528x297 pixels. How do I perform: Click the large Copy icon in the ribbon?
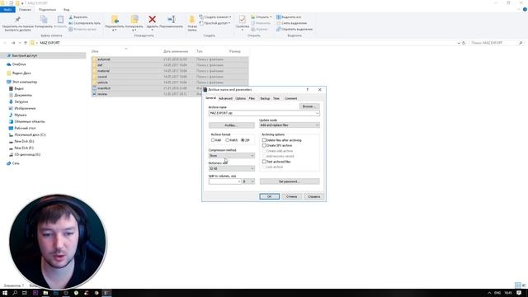pos(44,20)
